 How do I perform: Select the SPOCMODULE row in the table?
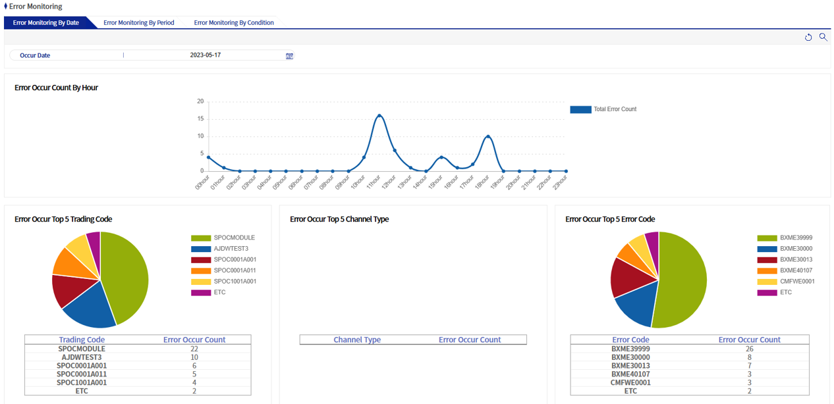pyautogui.click(x=81, y=348)
